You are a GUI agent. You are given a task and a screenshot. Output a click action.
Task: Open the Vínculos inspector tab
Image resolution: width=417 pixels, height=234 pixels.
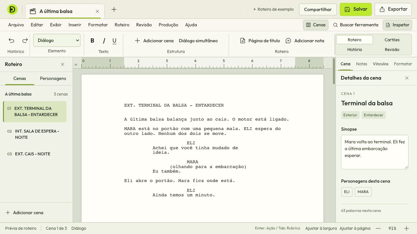click(x=381, y=64)
